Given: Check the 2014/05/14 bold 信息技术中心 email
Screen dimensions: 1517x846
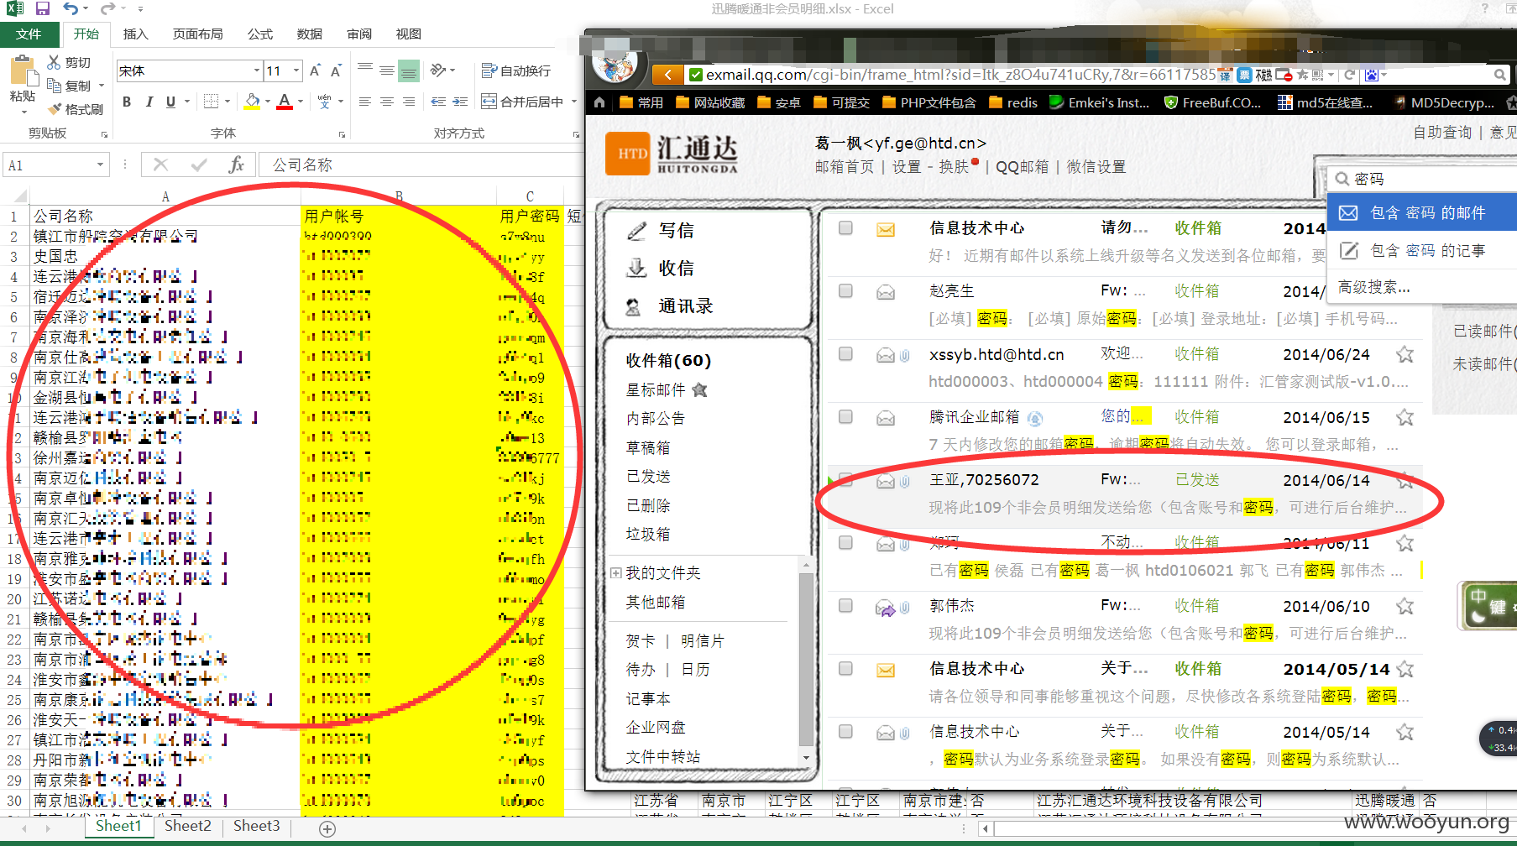Looking at the screenshot, I should (x=845, y=668).
